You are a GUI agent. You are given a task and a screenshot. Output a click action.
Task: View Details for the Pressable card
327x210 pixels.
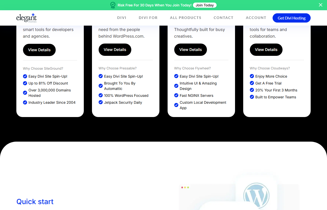[115, 50]
